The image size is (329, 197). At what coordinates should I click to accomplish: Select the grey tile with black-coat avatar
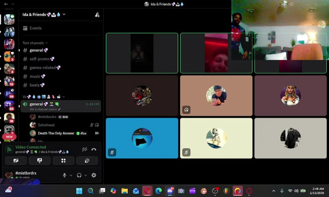[290, 138]
